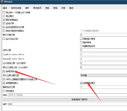This screenshot has height=111, width=127.
Task: Check 主公无主公技 option
Action: click(4, 39)
